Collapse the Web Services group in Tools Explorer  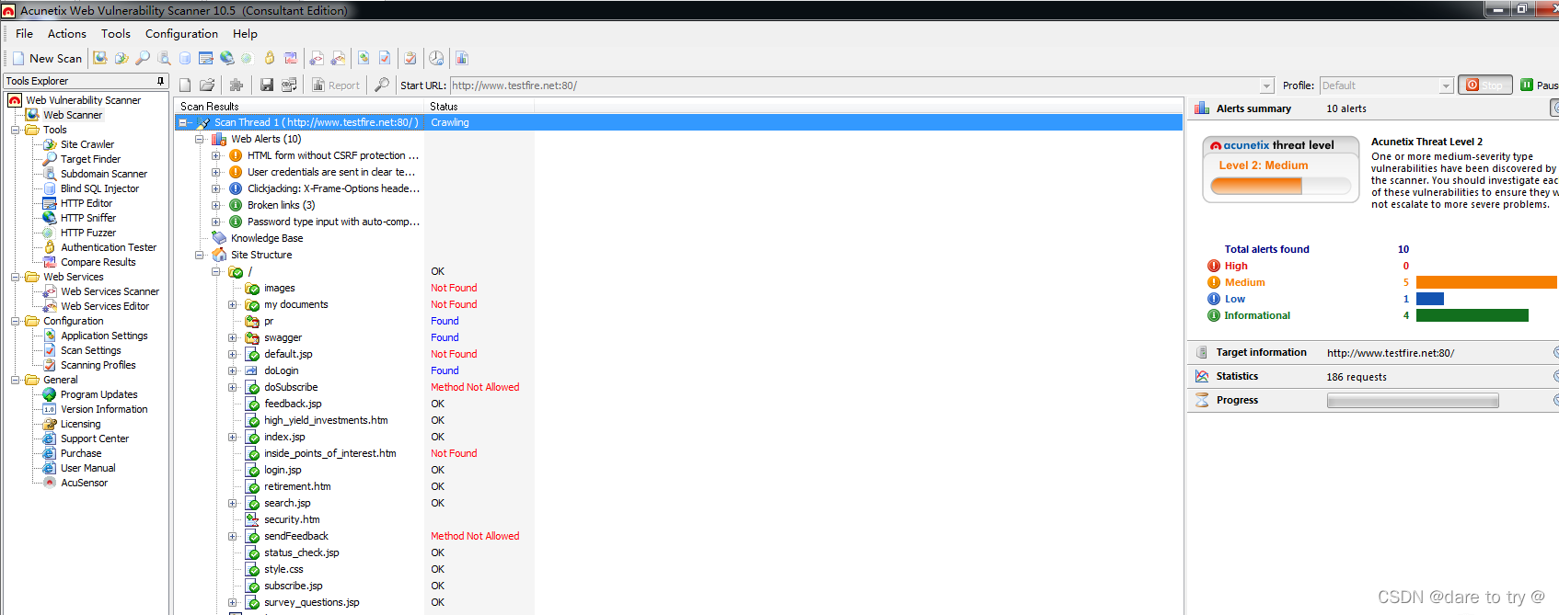pos(15,277)
